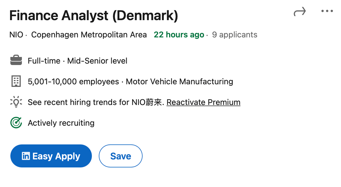
Task: Click Motor Vehicle Manufacturing industry text
Action: click(179, 82)
